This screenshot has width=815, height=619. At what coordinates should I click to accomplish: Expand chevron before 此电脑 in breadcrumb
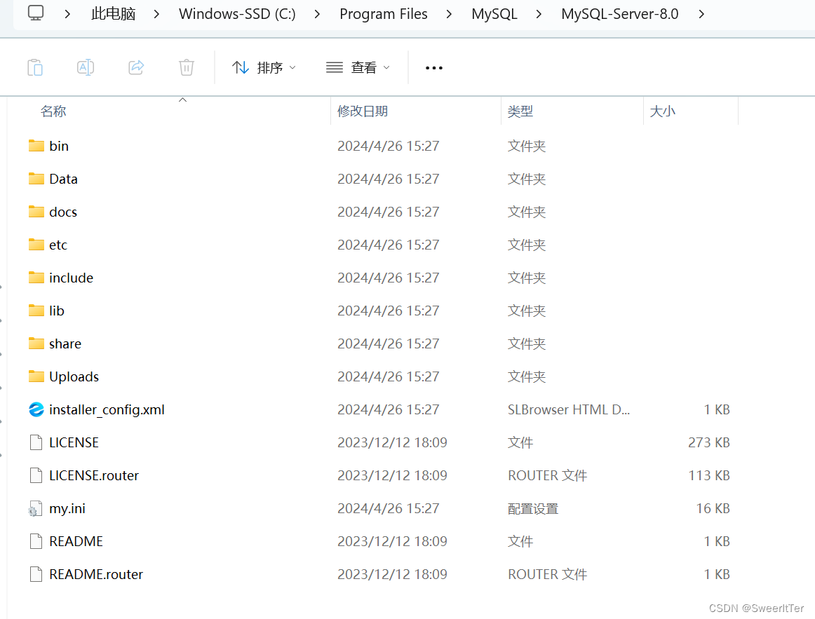coord(67,14)
